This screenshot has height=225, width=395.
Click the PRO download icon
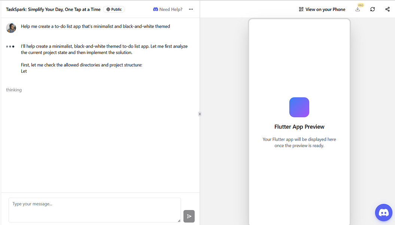click(358, 9)
